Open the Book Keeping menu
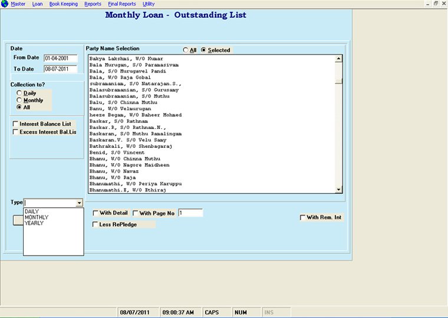The height and width of the screenshot is (318, 448). [x=63, y=4]
